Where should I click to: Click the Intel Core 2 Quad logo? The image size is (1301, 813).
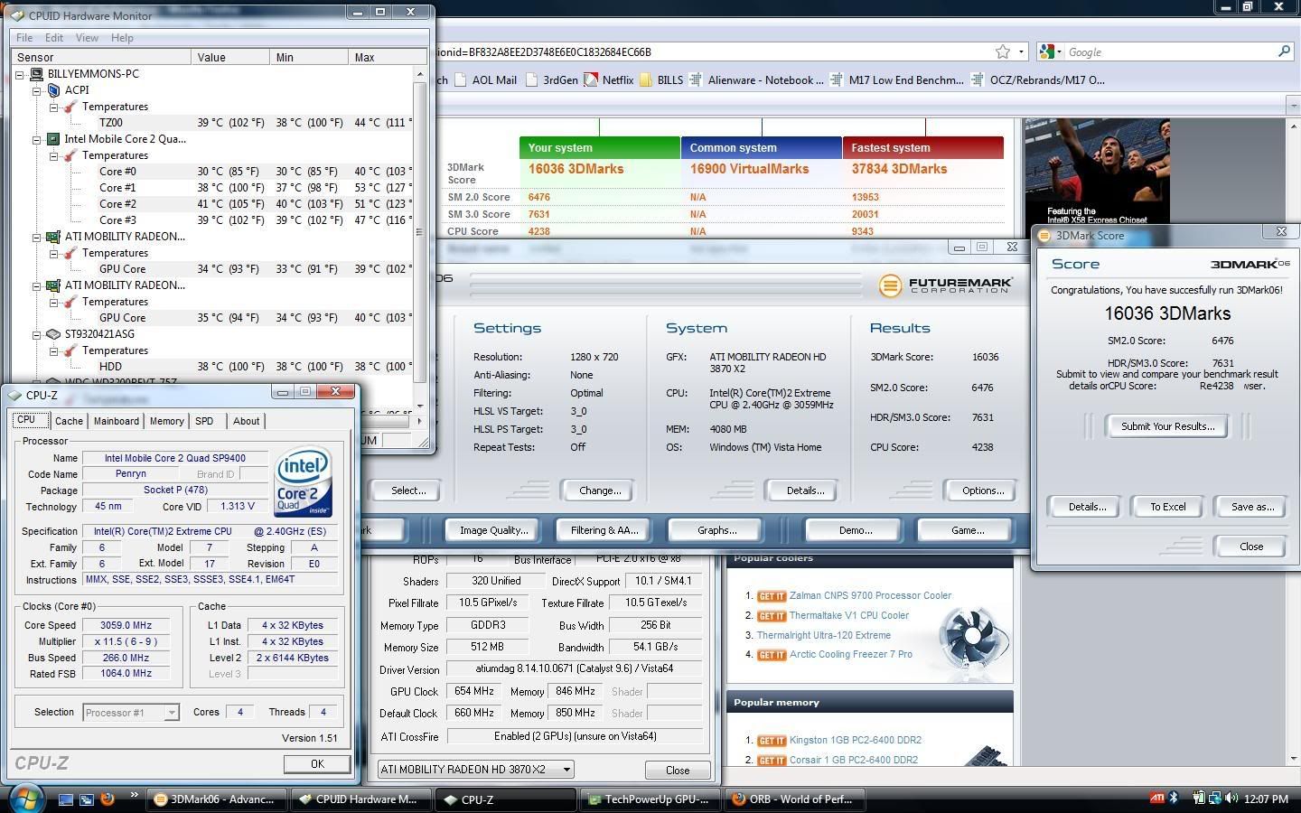[303, 481]
